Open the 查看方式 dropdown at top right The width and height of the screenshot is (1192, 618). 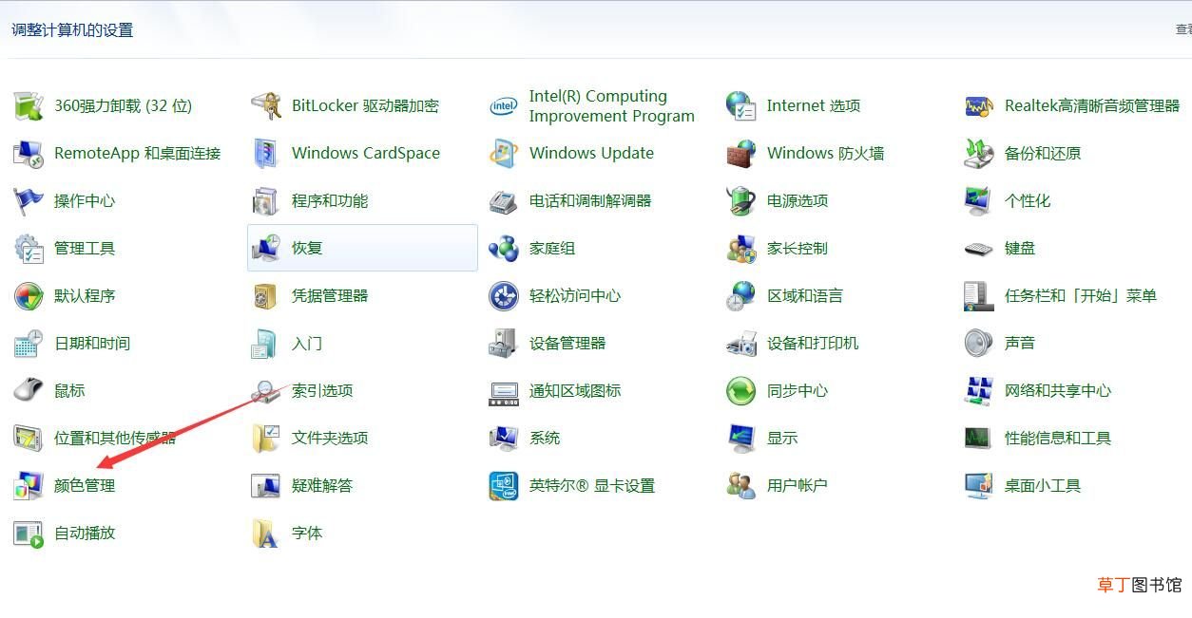pos(1182,29)
